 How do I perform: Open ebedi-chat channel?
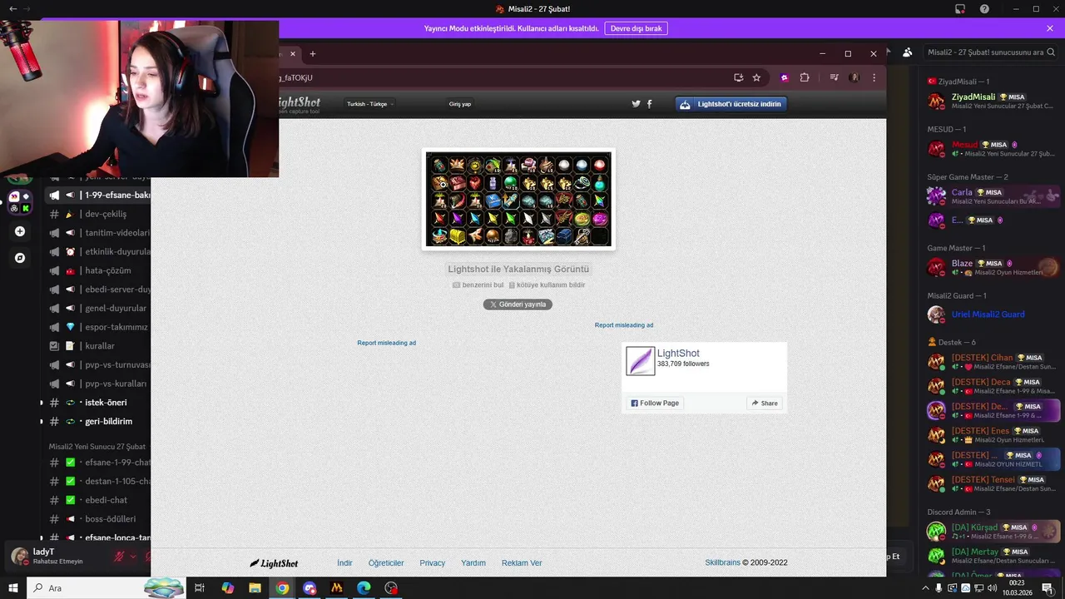[x=98, y=500]
